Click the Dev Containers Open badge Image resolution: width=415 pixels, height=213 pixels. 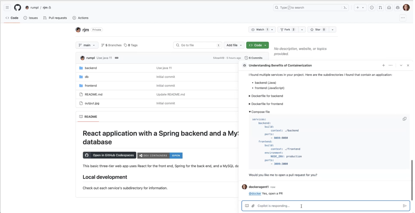click(160, 155)
